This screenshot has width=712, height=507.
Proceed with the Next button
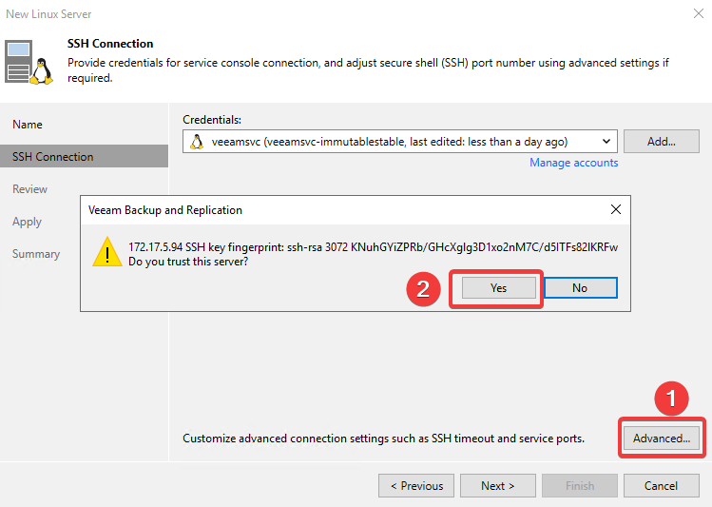click(x=498, y=486)
